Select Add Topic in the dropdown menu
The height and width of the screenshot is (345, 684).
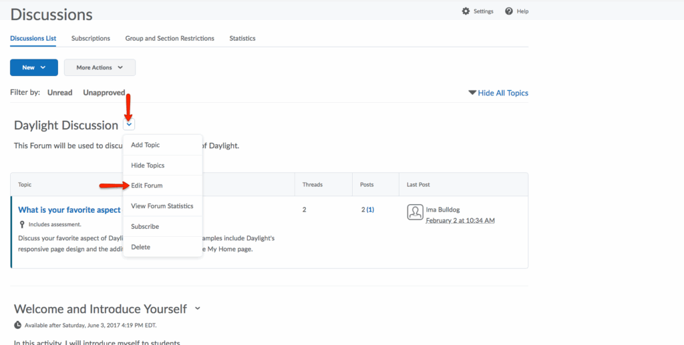146,145
